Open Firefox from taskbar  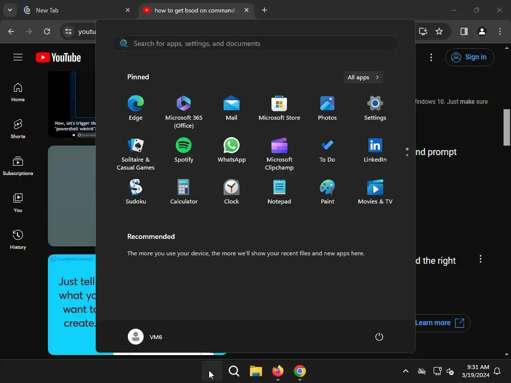(x=277, y=371)
